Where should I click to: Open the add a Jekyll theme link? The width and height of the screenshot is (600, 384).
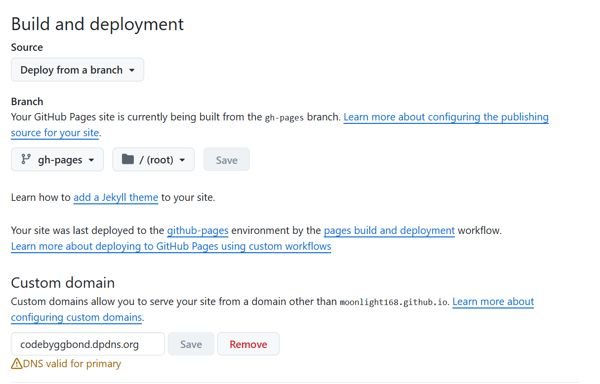pos(116,197)
